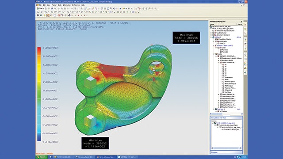Click the navigator horizontal scrollbar right arrow
Viewport: 283px width, 159px height.
pos(242,114)
